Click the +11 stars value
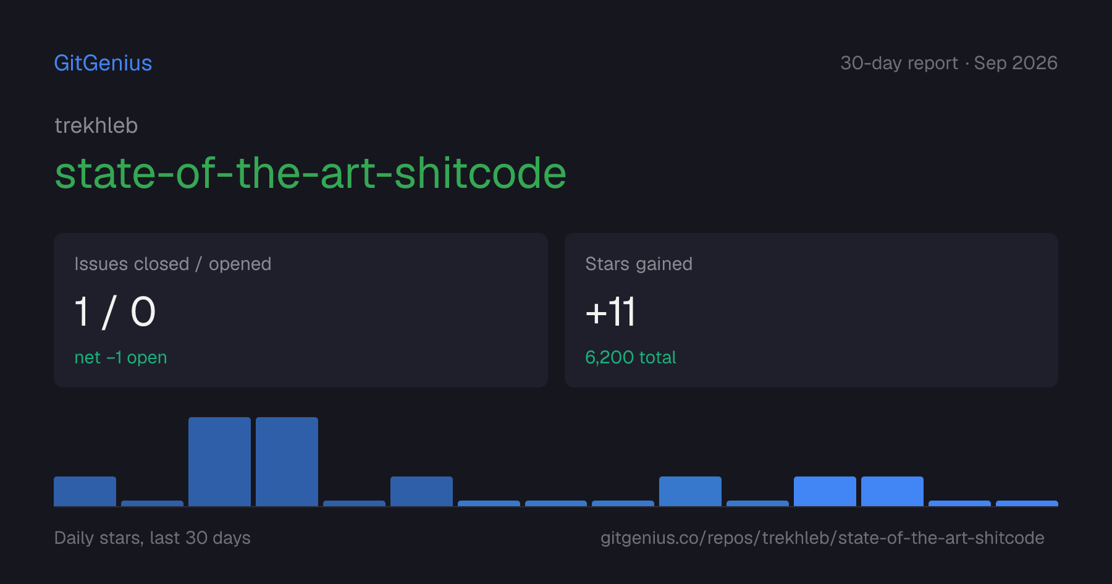This screenshot has width=1112, height=584. click(x=610, y=311)
